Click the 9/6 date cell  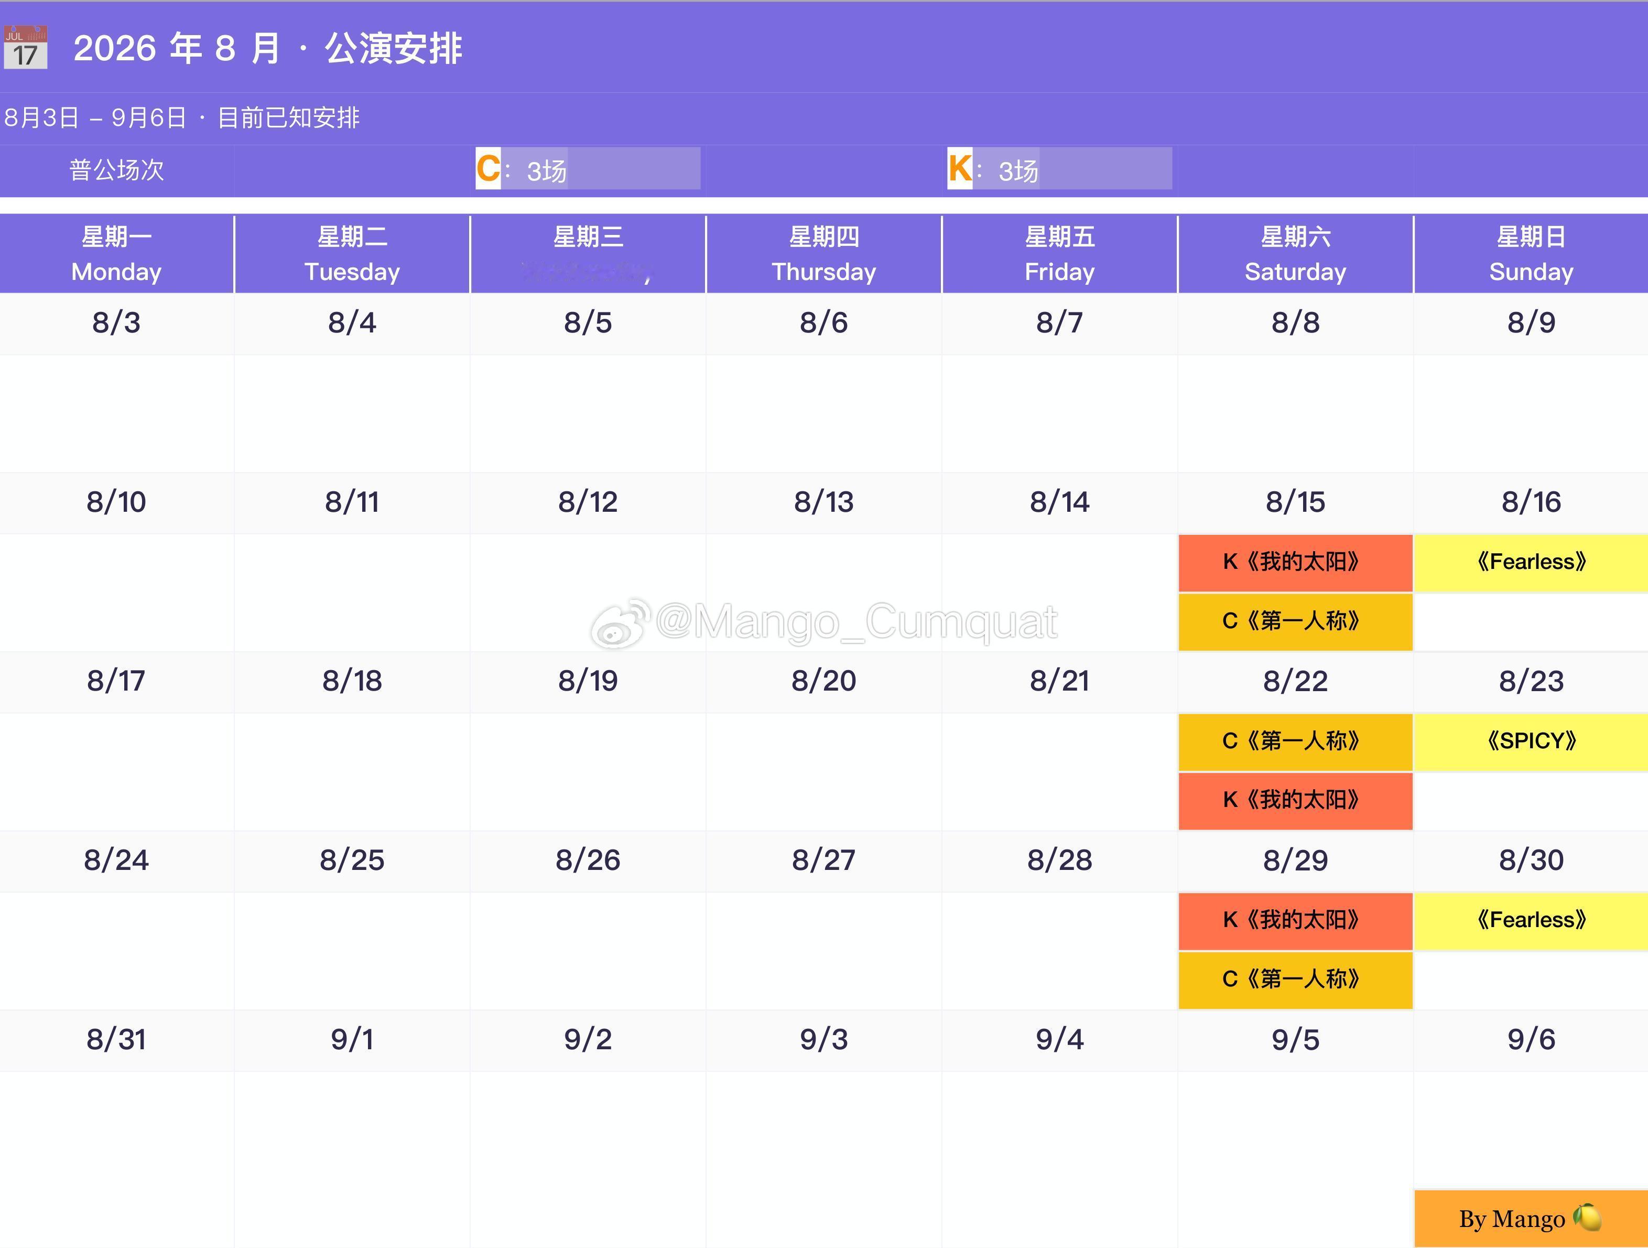point(1531,1040)
